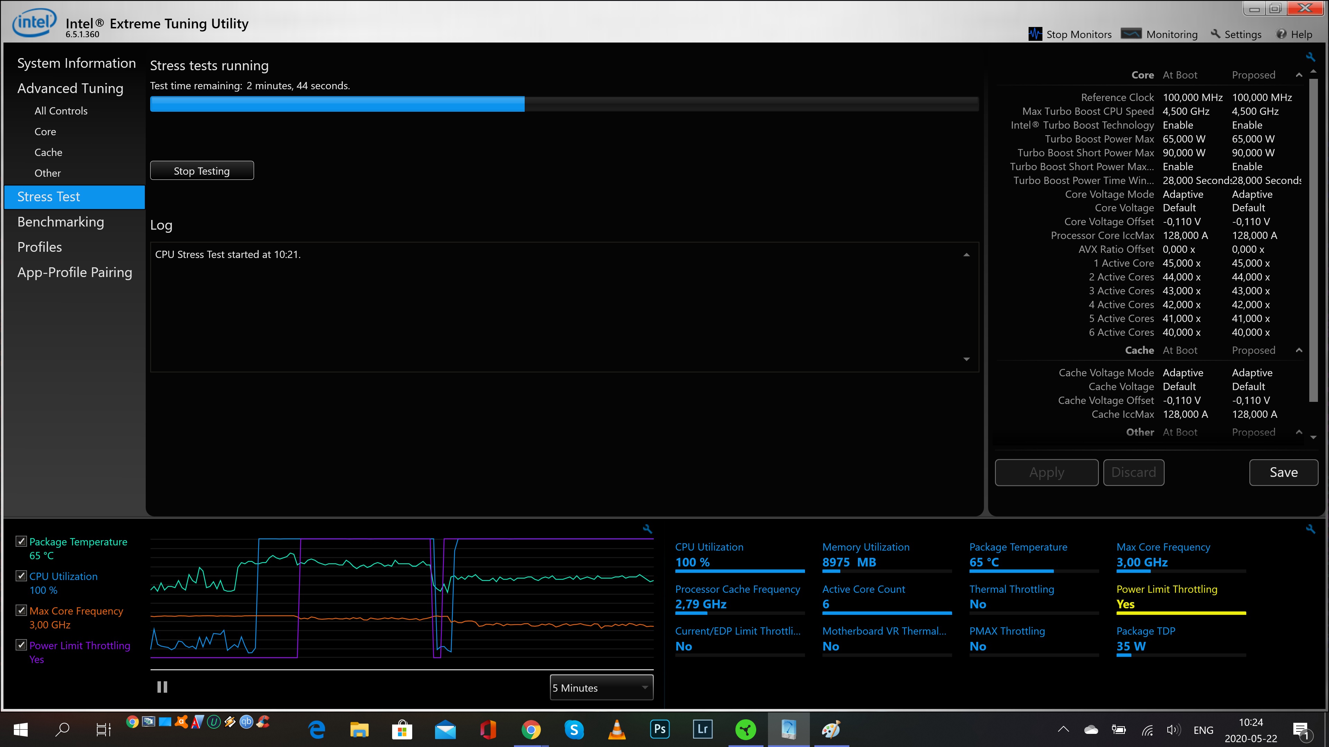Open Windows Start menu
Image resolution: width=1329 pixels, height=747 pixels.
(21, 729)
